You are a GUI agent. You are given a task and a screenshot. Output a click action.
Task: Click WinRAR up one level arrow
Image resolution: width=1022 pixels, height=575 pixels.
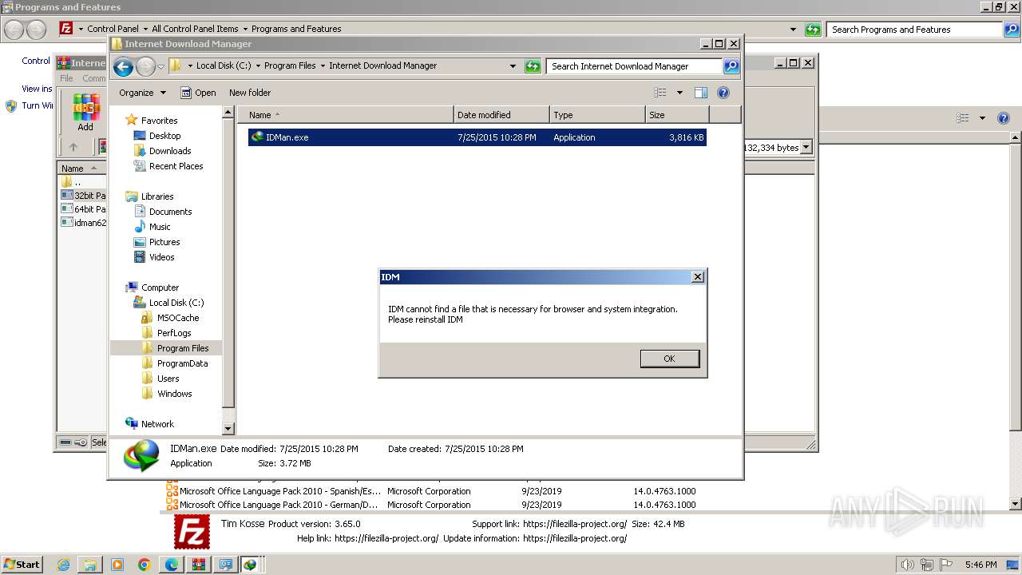tap(73, 147)
